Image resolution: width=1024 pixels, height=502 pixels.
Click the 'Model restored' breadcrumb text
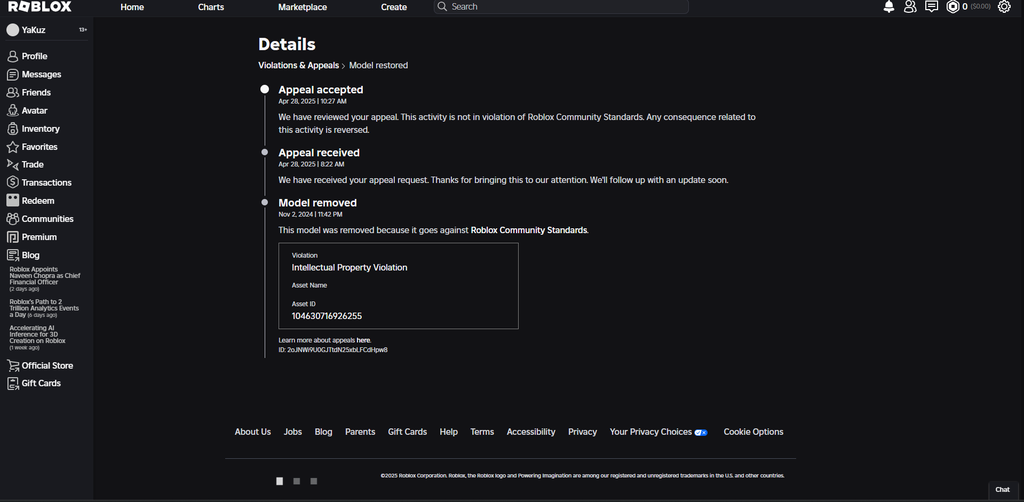(x=378, y=65)
